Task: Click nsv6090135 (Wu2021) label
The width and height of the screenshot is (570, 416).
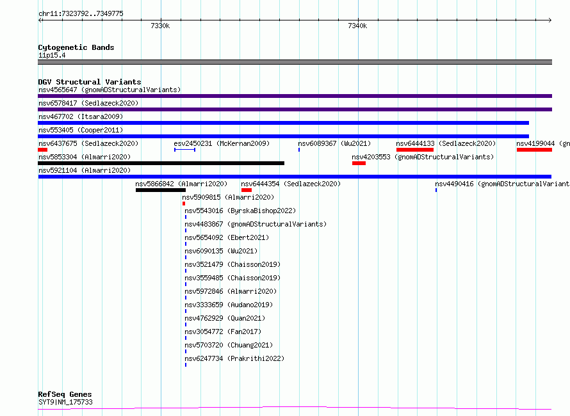Action: (221, 251)
